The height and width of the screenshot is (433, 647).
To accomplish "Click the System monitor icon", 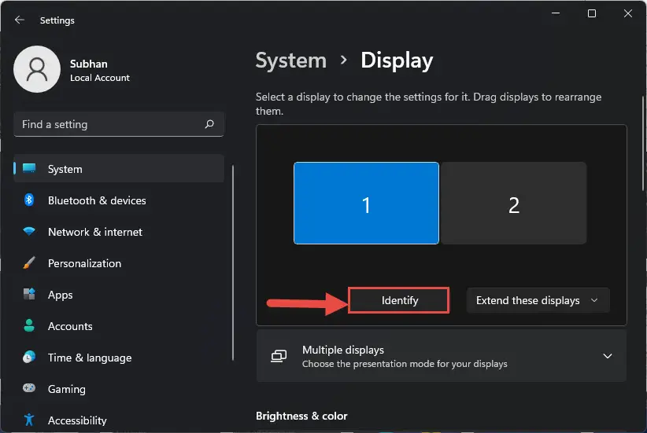I will click(29, 168).
